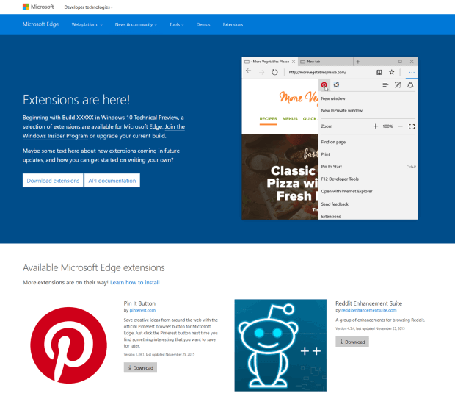The image size is (455, 396).
Task: Click the Extensions are here! heading
Action: click(x=76, y=100)
